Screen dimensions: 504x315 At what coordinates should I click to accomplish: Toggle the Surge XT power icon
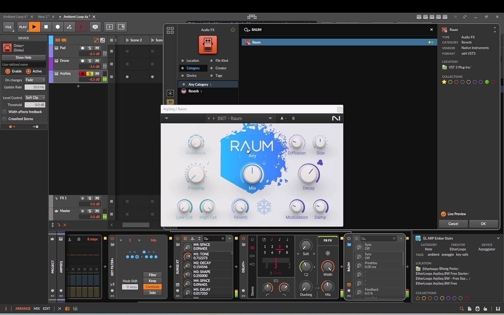click(178, 238)
